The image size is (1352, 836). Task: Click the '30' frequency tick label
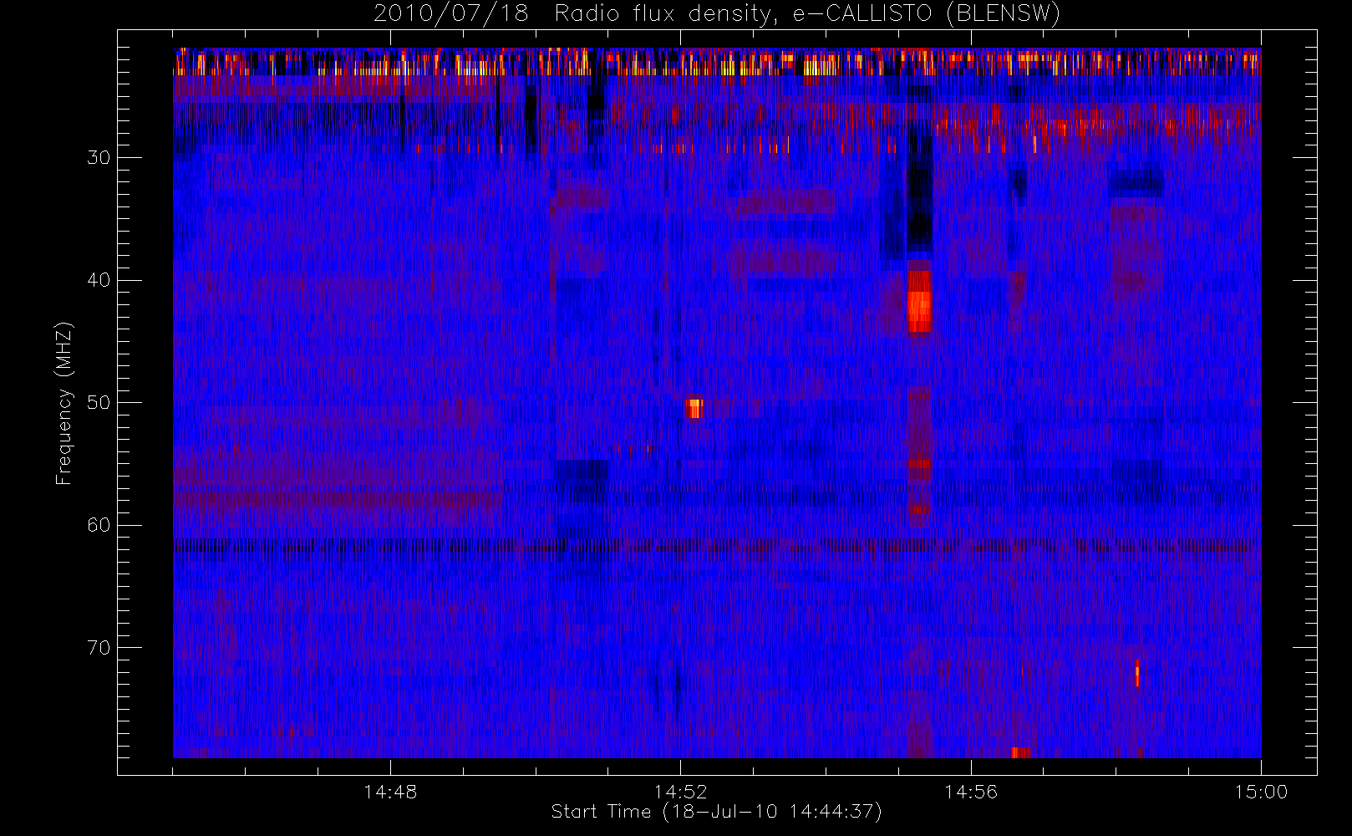99,157
